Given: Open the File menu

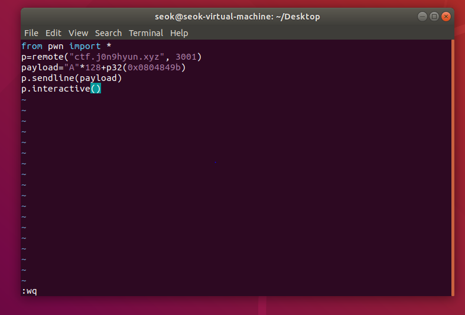Looking at the screenshot, I should 31,33.
